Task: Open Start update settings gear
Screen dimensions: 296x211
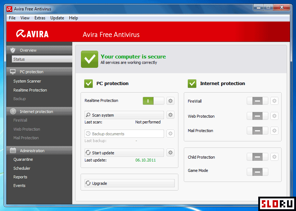Action: (x=170, y=153)
